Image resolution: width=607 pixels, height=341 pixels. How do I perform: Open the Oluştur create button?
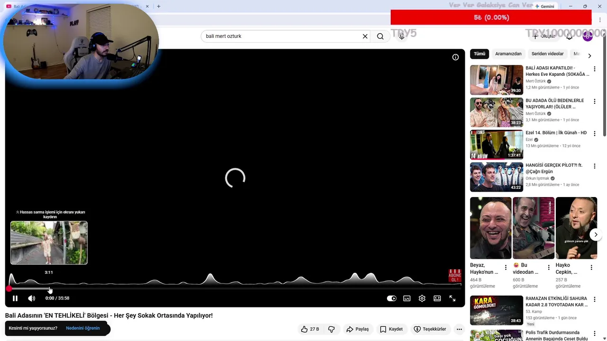544,36
